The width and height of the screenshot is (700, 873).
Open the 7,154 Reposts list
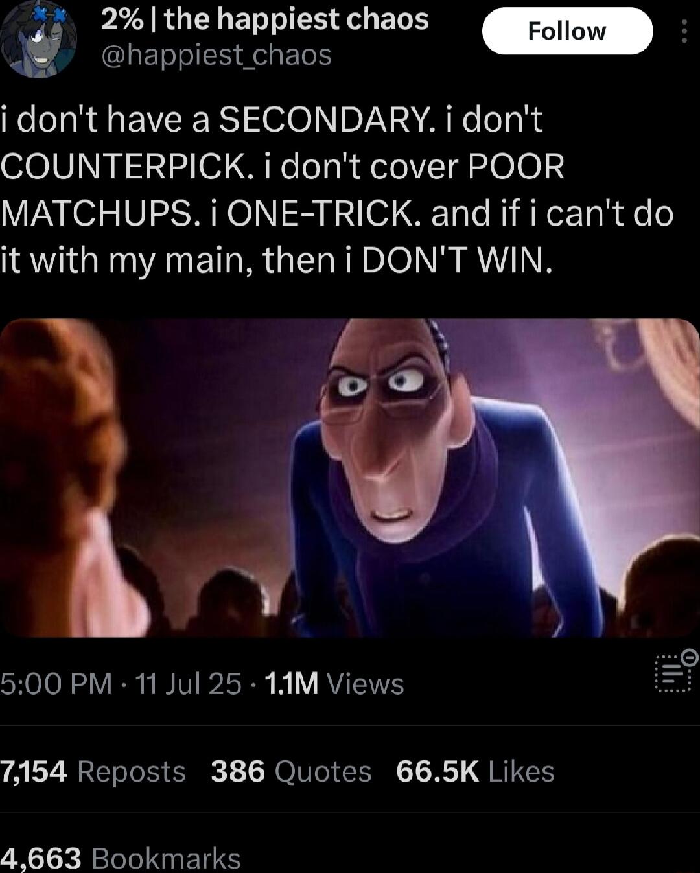tap(93, 771)
